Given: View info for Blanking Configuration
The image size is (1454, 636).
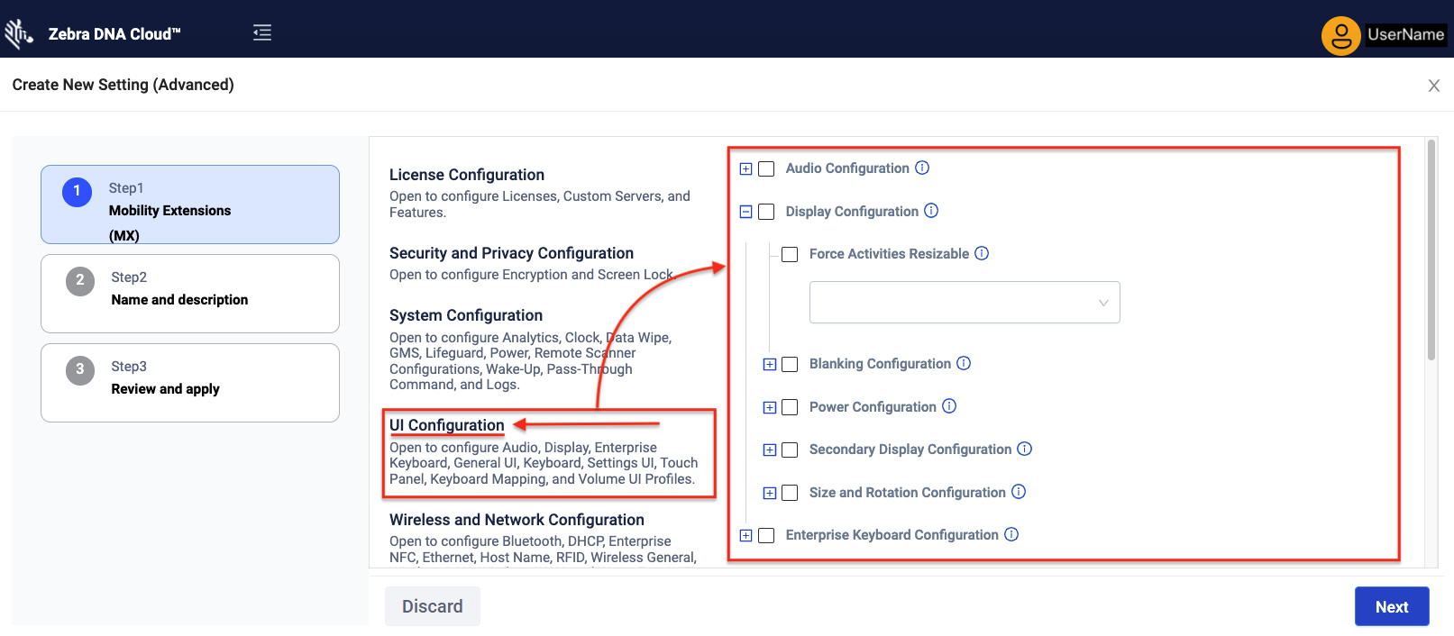Looking at the screenshot, I should click(964, 363).
